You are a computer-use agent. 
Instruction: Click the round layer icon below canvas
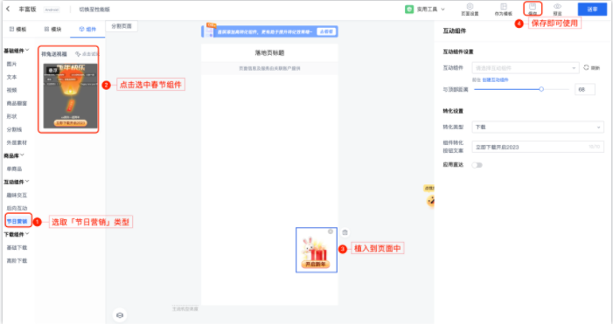[120, 315]
